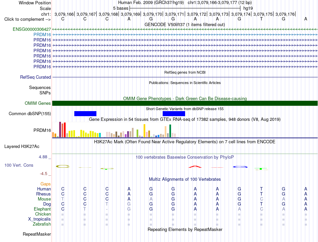Click 'RefSeq genes from NCBI' title
Viewport: 318px width, 242px height.
(x=185, y=72)
